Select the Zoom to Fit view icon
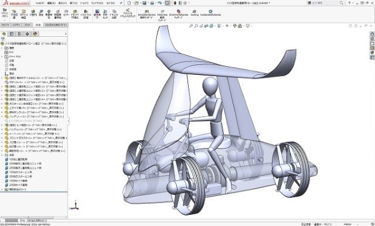The width and height of the screenshot is (375, 226). [191, 26]
